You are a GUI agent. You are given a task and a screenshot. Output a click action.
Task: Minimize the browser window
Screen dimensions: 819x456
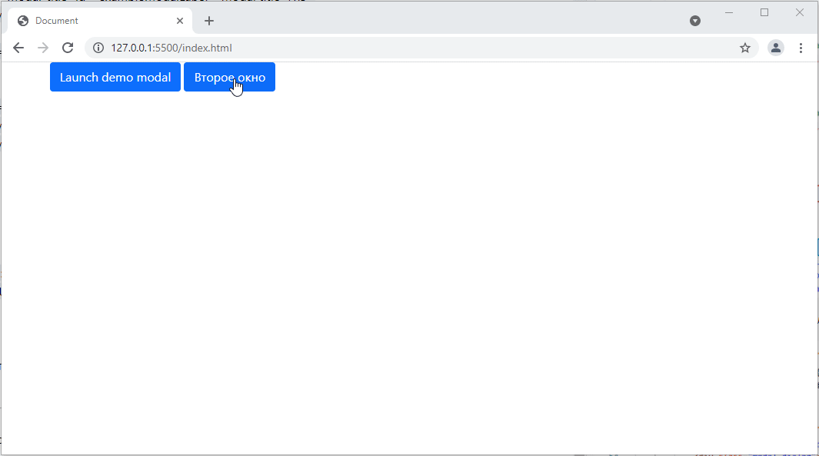pos(729,12)
